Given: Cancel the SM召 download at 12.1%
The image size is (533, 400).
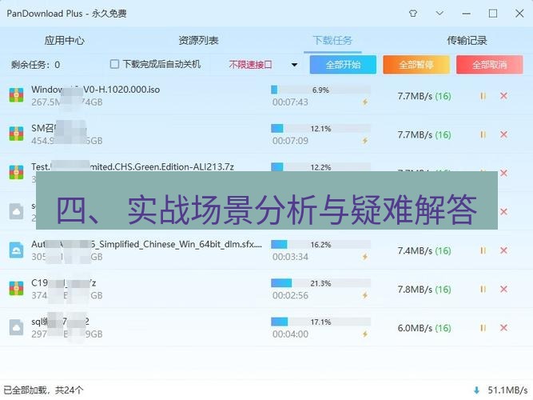Looking at the screenshot, I should tap(503, 135).
